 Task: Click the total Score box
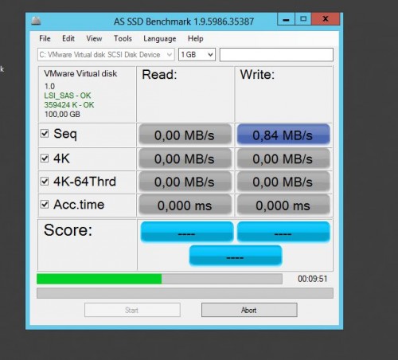pyautogui.click(x=236, y=256)
